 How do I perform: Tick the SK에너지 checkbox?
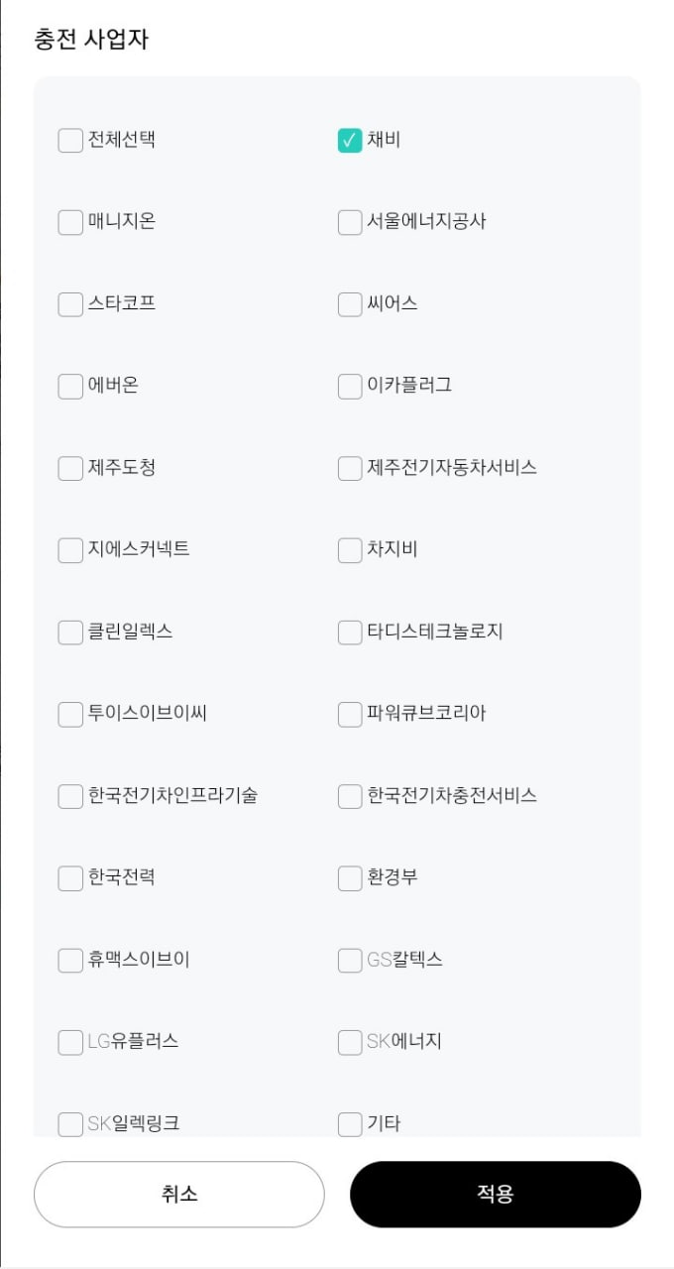pyautogui.click(x=350, y=1042)
